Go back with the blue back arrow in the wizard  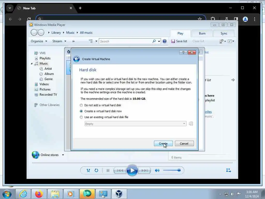(x=76, y=59)
